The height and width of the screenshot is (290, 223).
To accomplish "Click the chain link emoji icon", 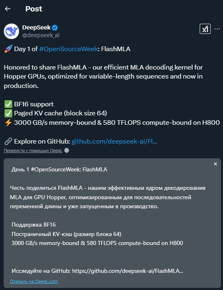I will (x=8, y=141).
